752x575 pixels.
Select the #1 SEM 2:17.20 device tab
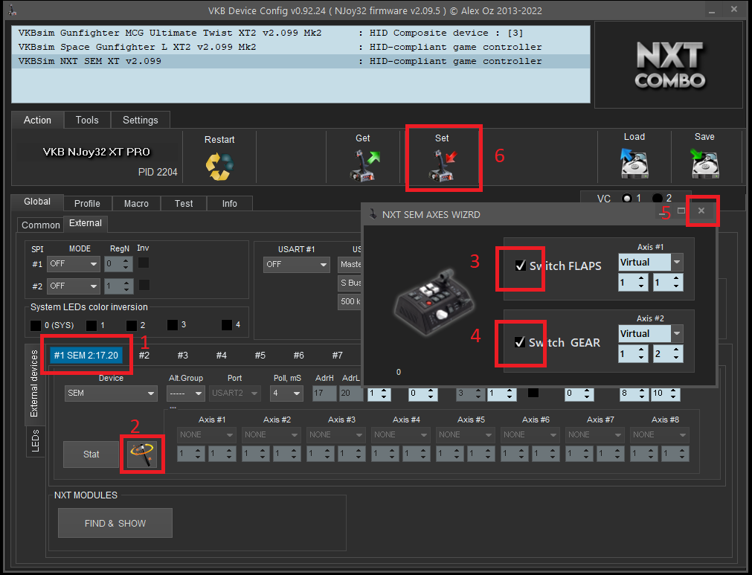pos(86,356)
